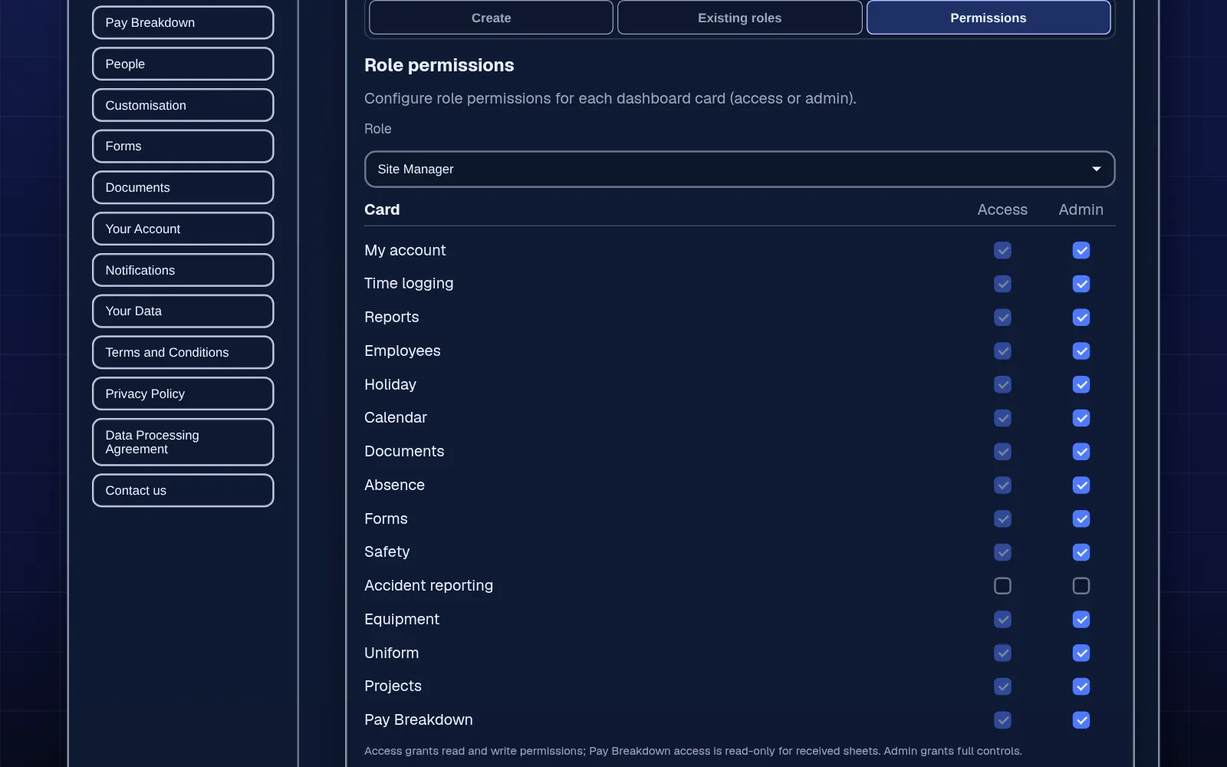The height and width of the screenshot is (767, 1227).
Task: Open Pay Breakdown in the sidebar
Action: click(x=183, y=22)
